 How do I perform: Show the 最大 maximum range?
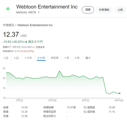pos(88,58)
